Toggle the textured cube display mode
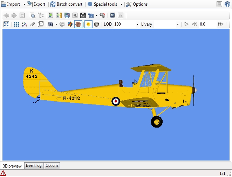Screen dimensions: 232x177 pos(78,24)
